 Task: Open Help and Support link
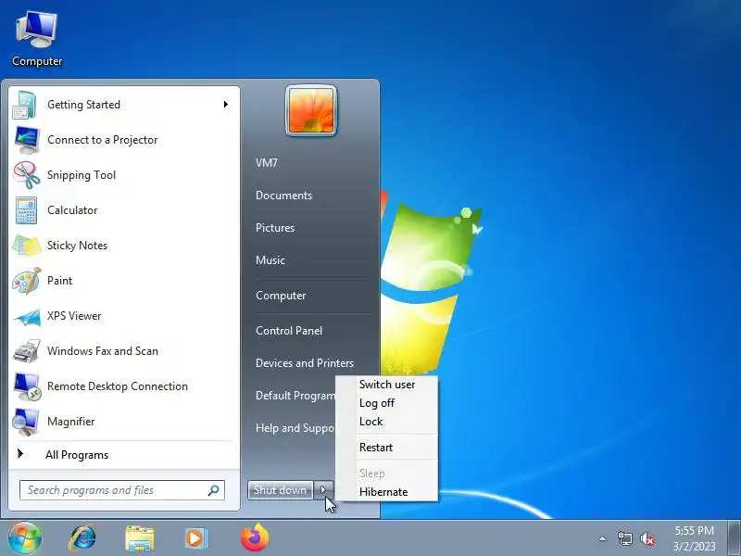[x=295, y=428]
